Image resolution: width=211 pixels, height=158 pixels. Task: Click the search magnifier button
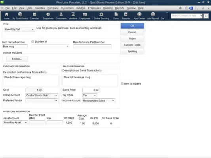(x=206, y=16)
